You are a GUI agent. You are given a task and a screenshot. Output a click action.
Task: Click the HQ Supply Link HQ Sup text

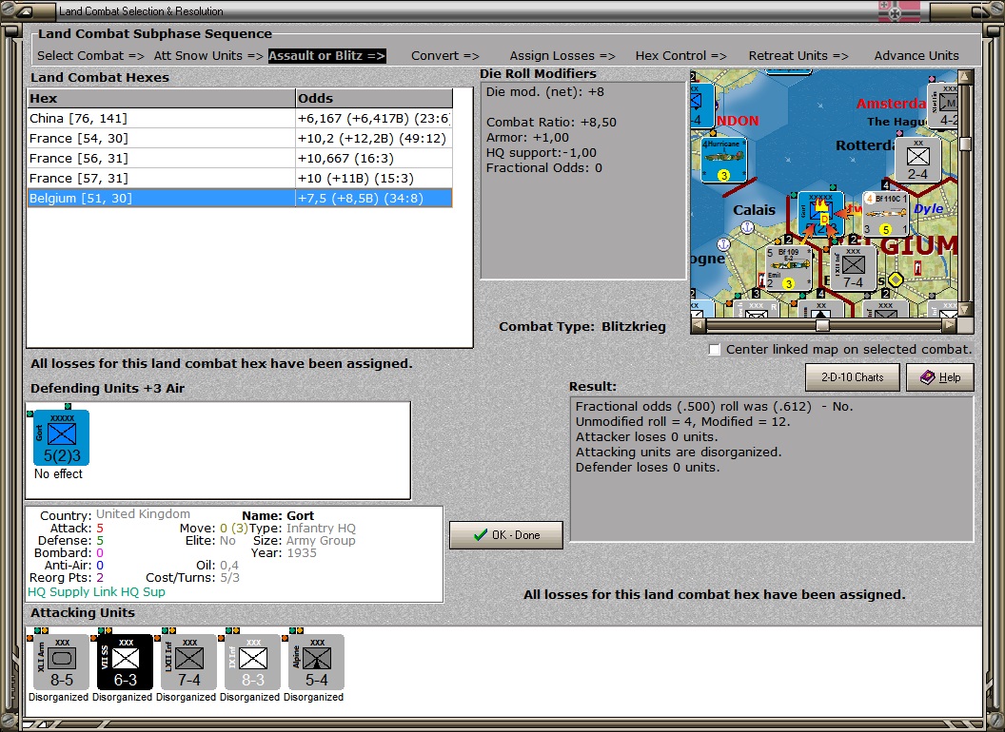click(x=96, y=591)
